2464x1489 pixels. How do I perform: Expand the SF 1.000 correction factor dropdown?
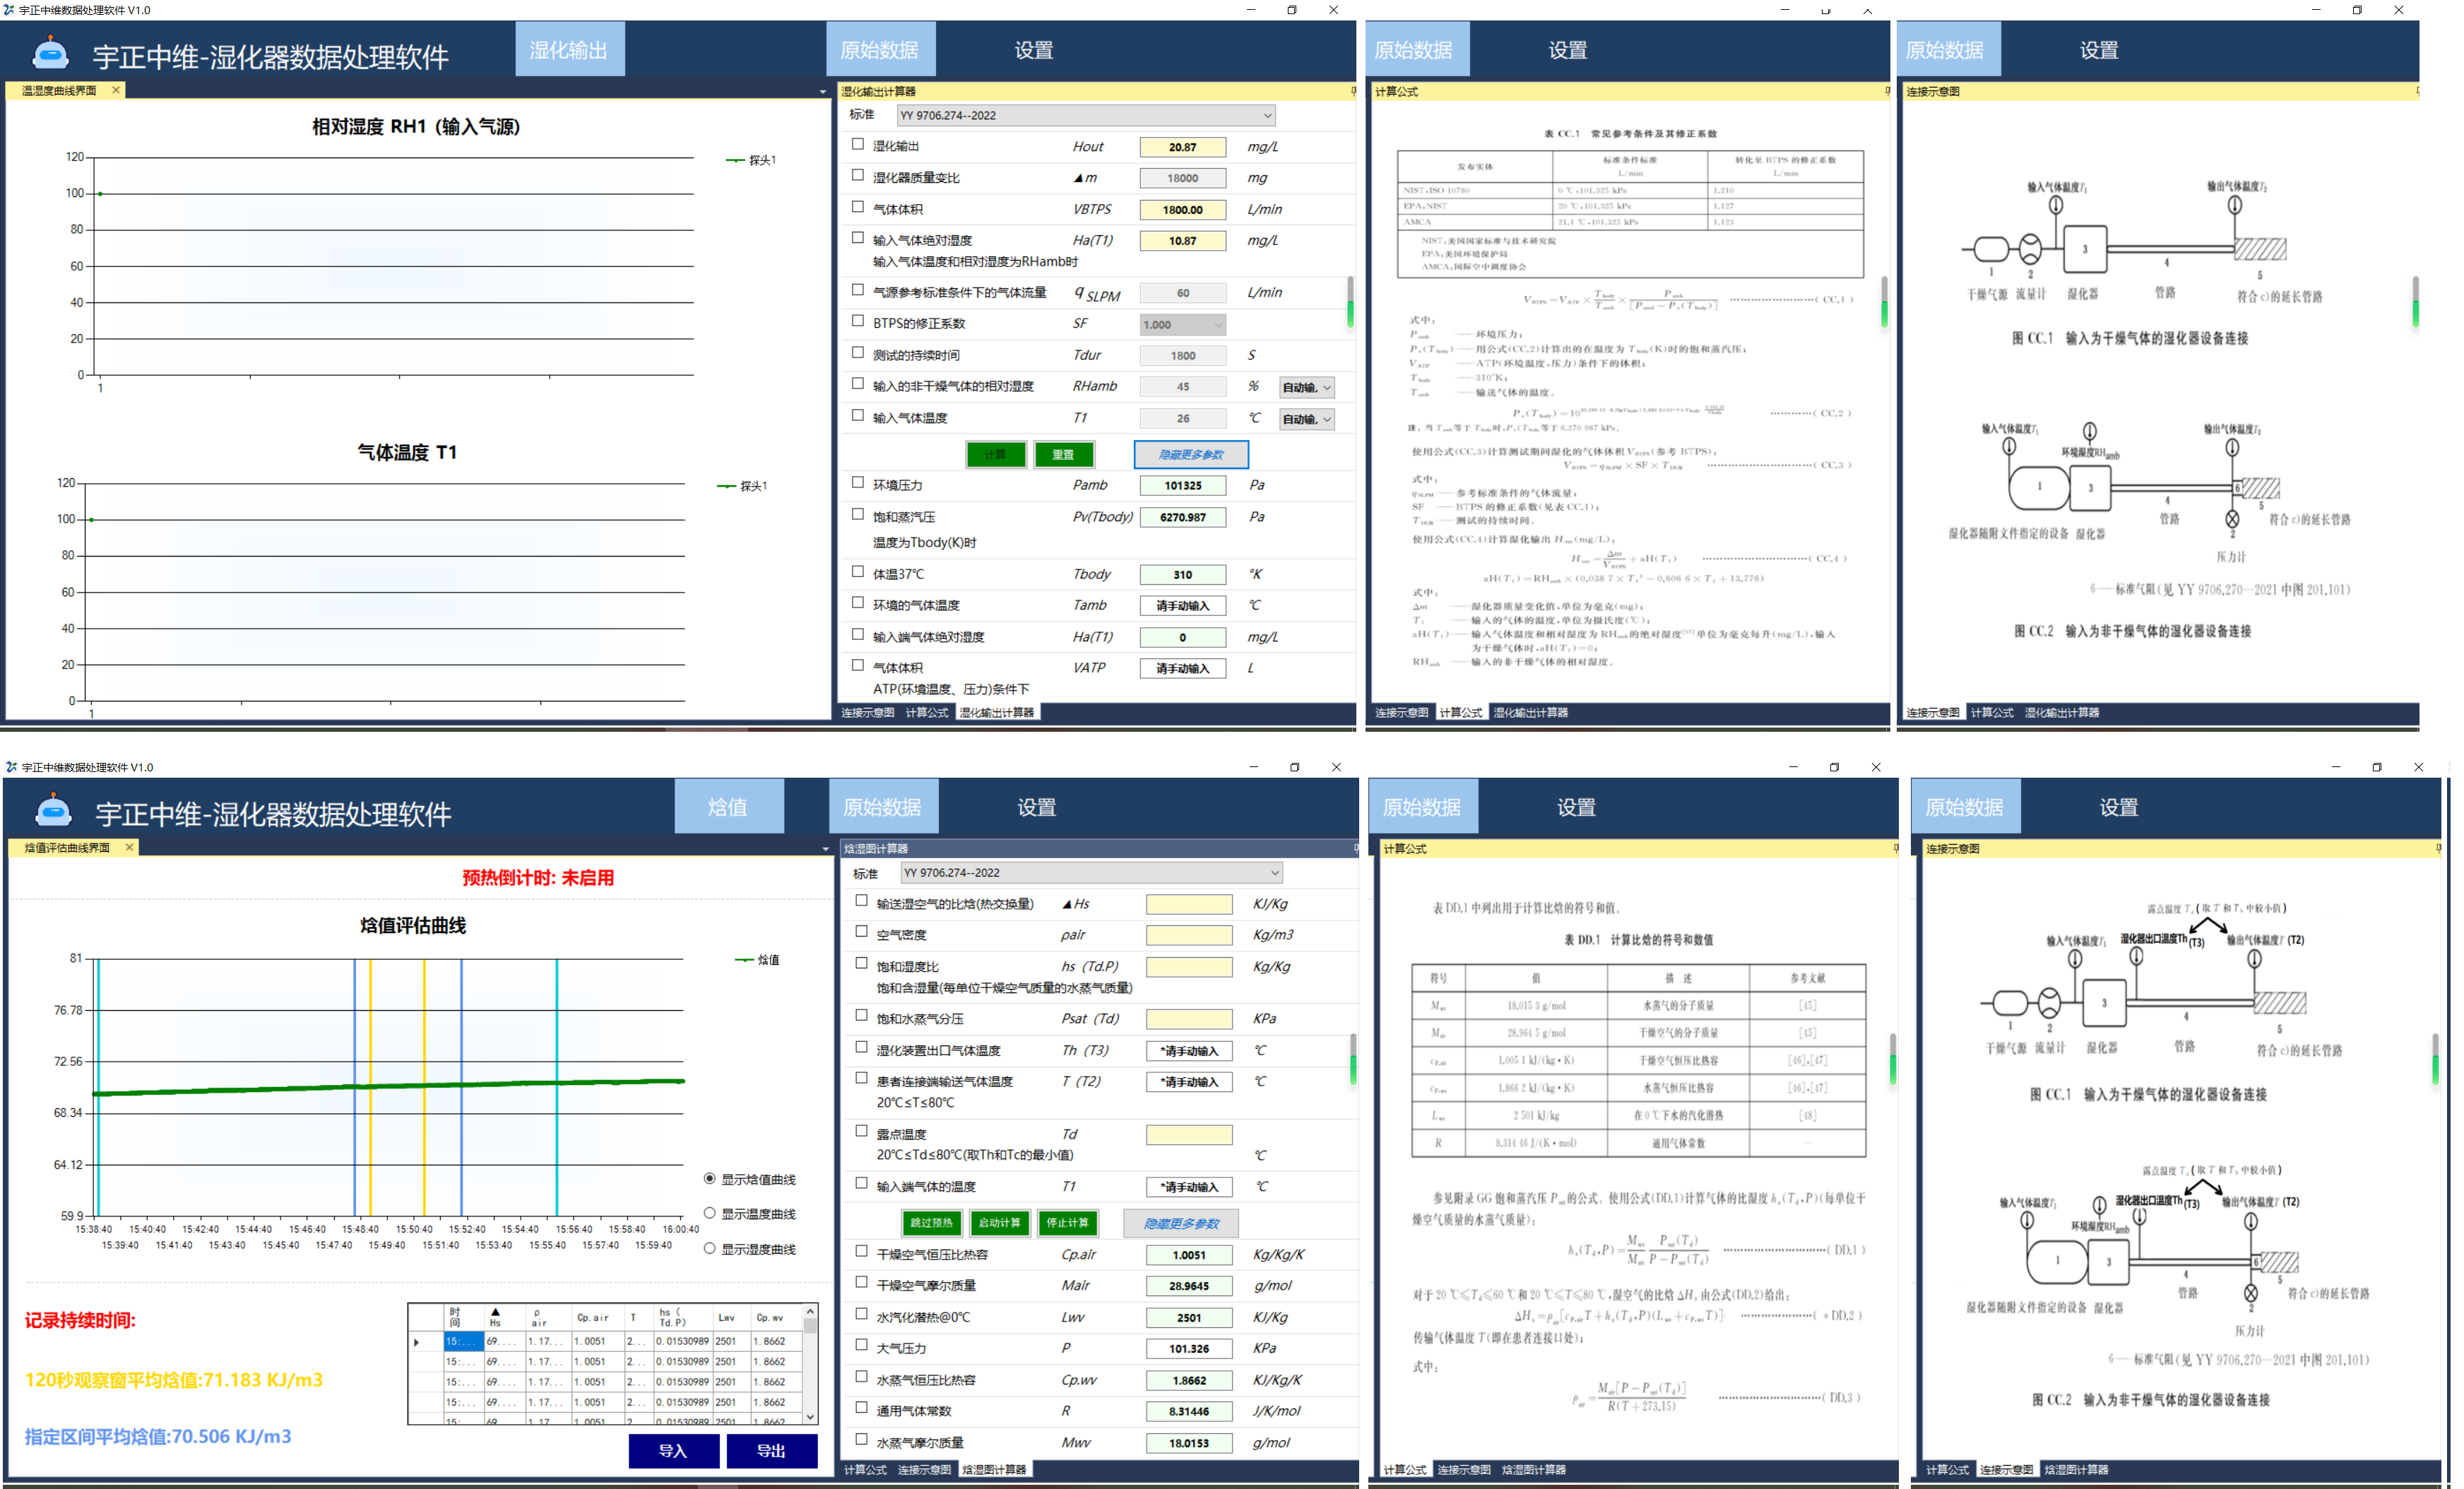pos(1218,325)
